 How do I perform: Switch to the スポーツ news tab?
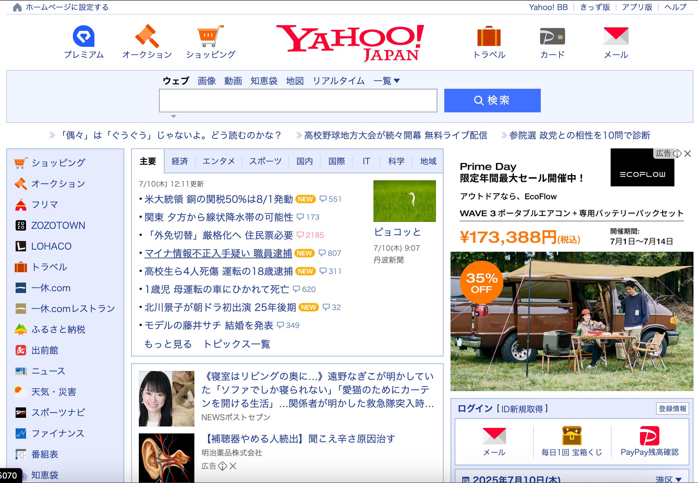pos(265,161)
